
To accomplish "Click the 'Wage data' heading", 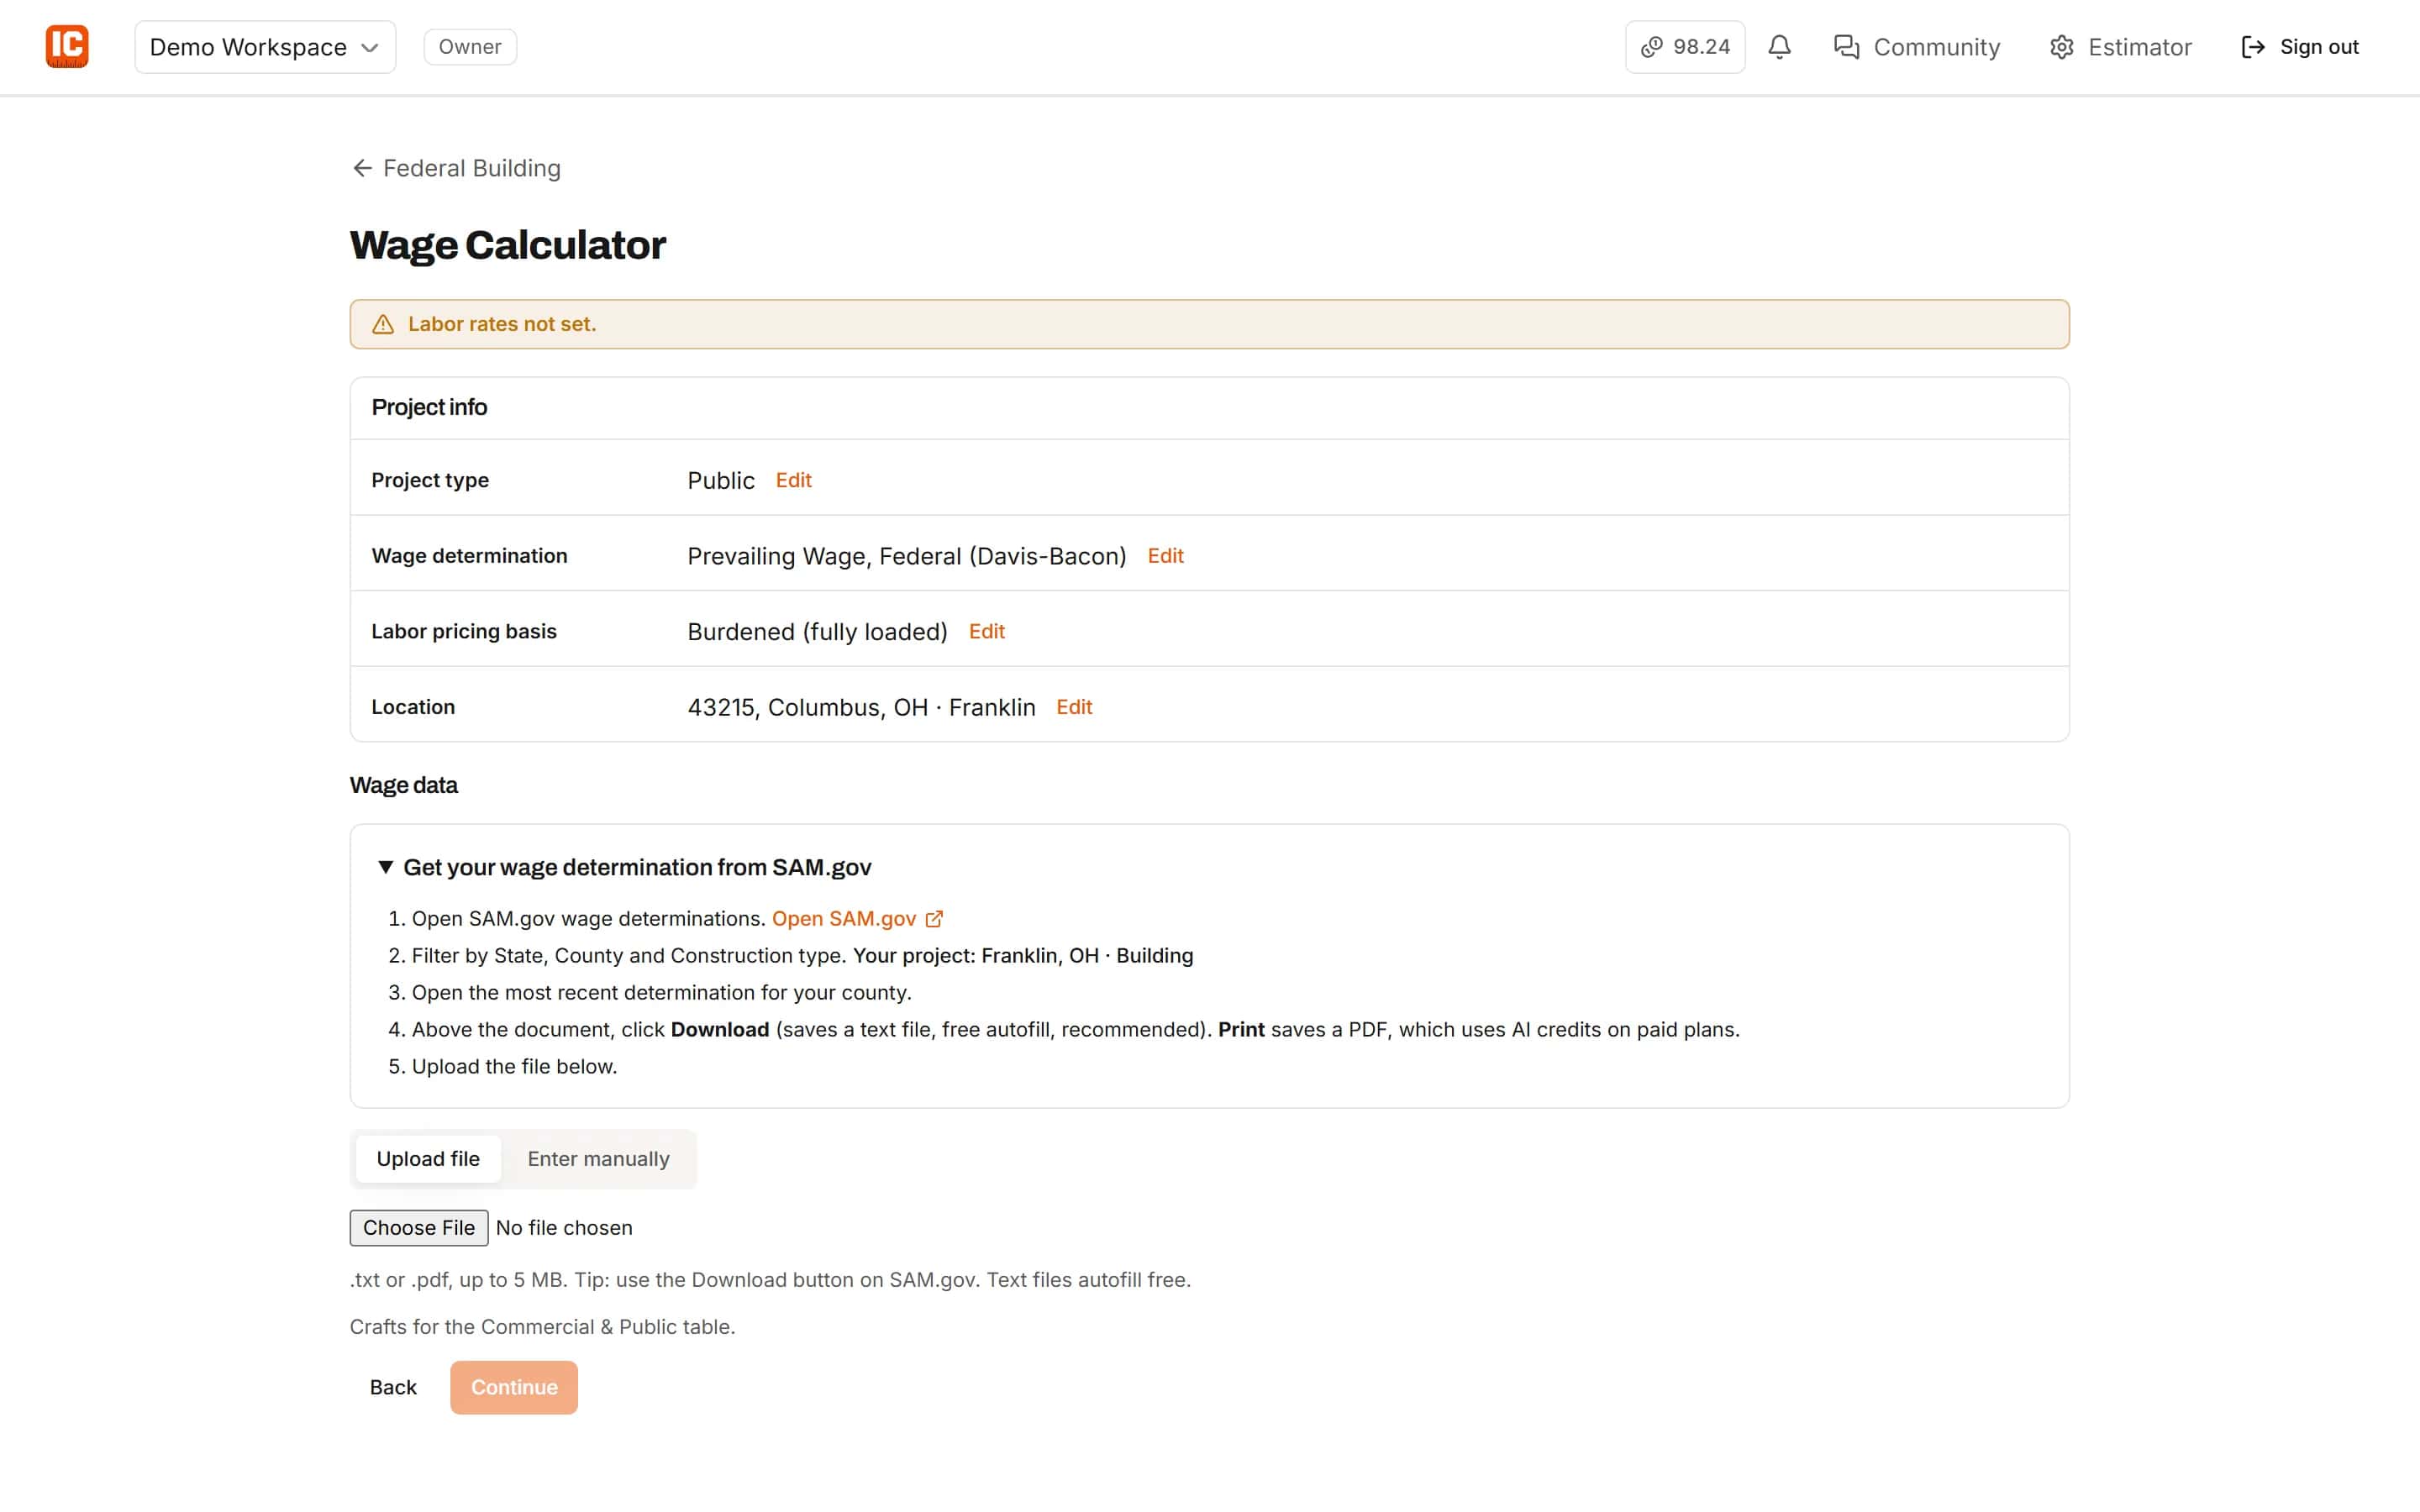I will (x=403, y=785).
